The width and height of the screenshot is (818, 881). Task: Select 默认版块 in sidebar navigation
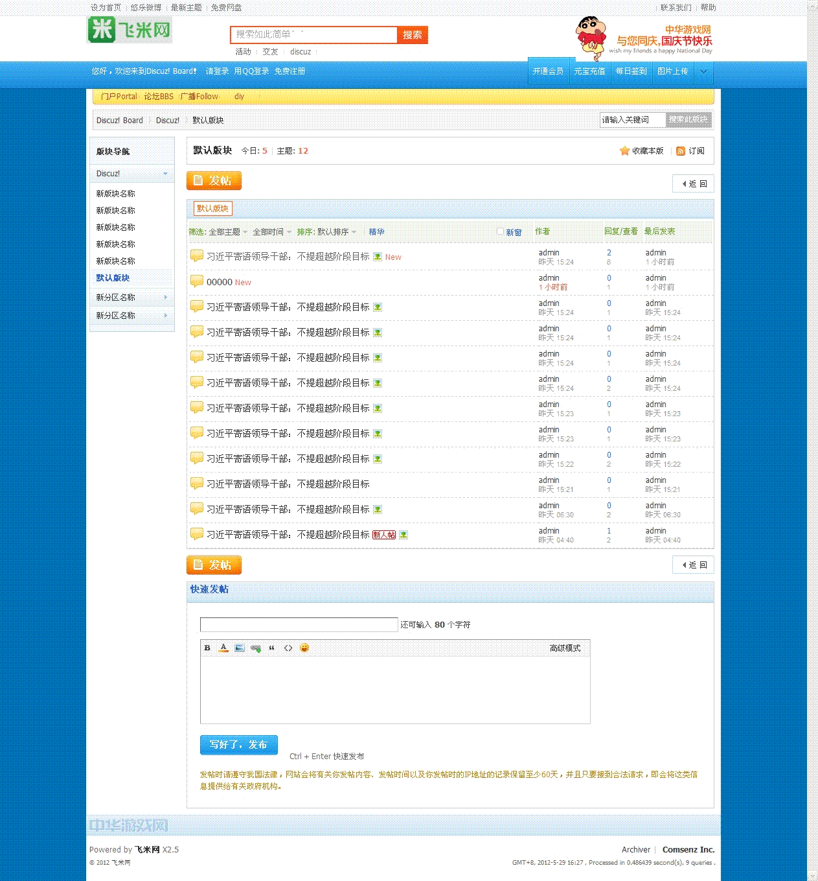click(x=113, y=278)
